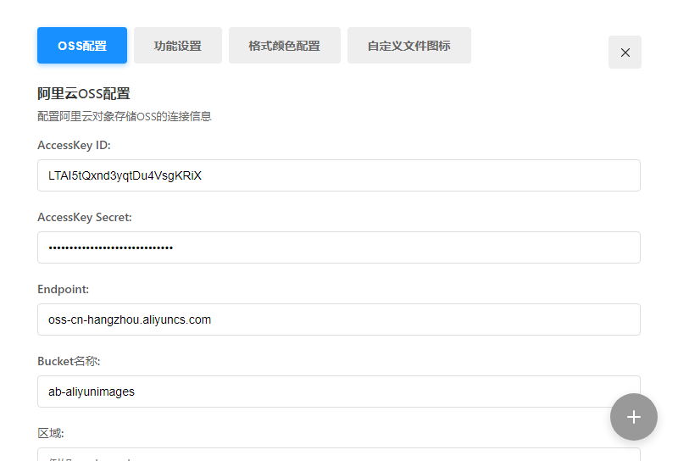The image size is (678, 461).
Task: Go to the 自定义文件图标 tab
Action: (x=408, y=46)
